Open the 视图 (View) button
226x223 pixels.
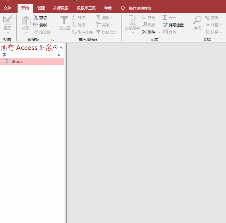point(8,24)
